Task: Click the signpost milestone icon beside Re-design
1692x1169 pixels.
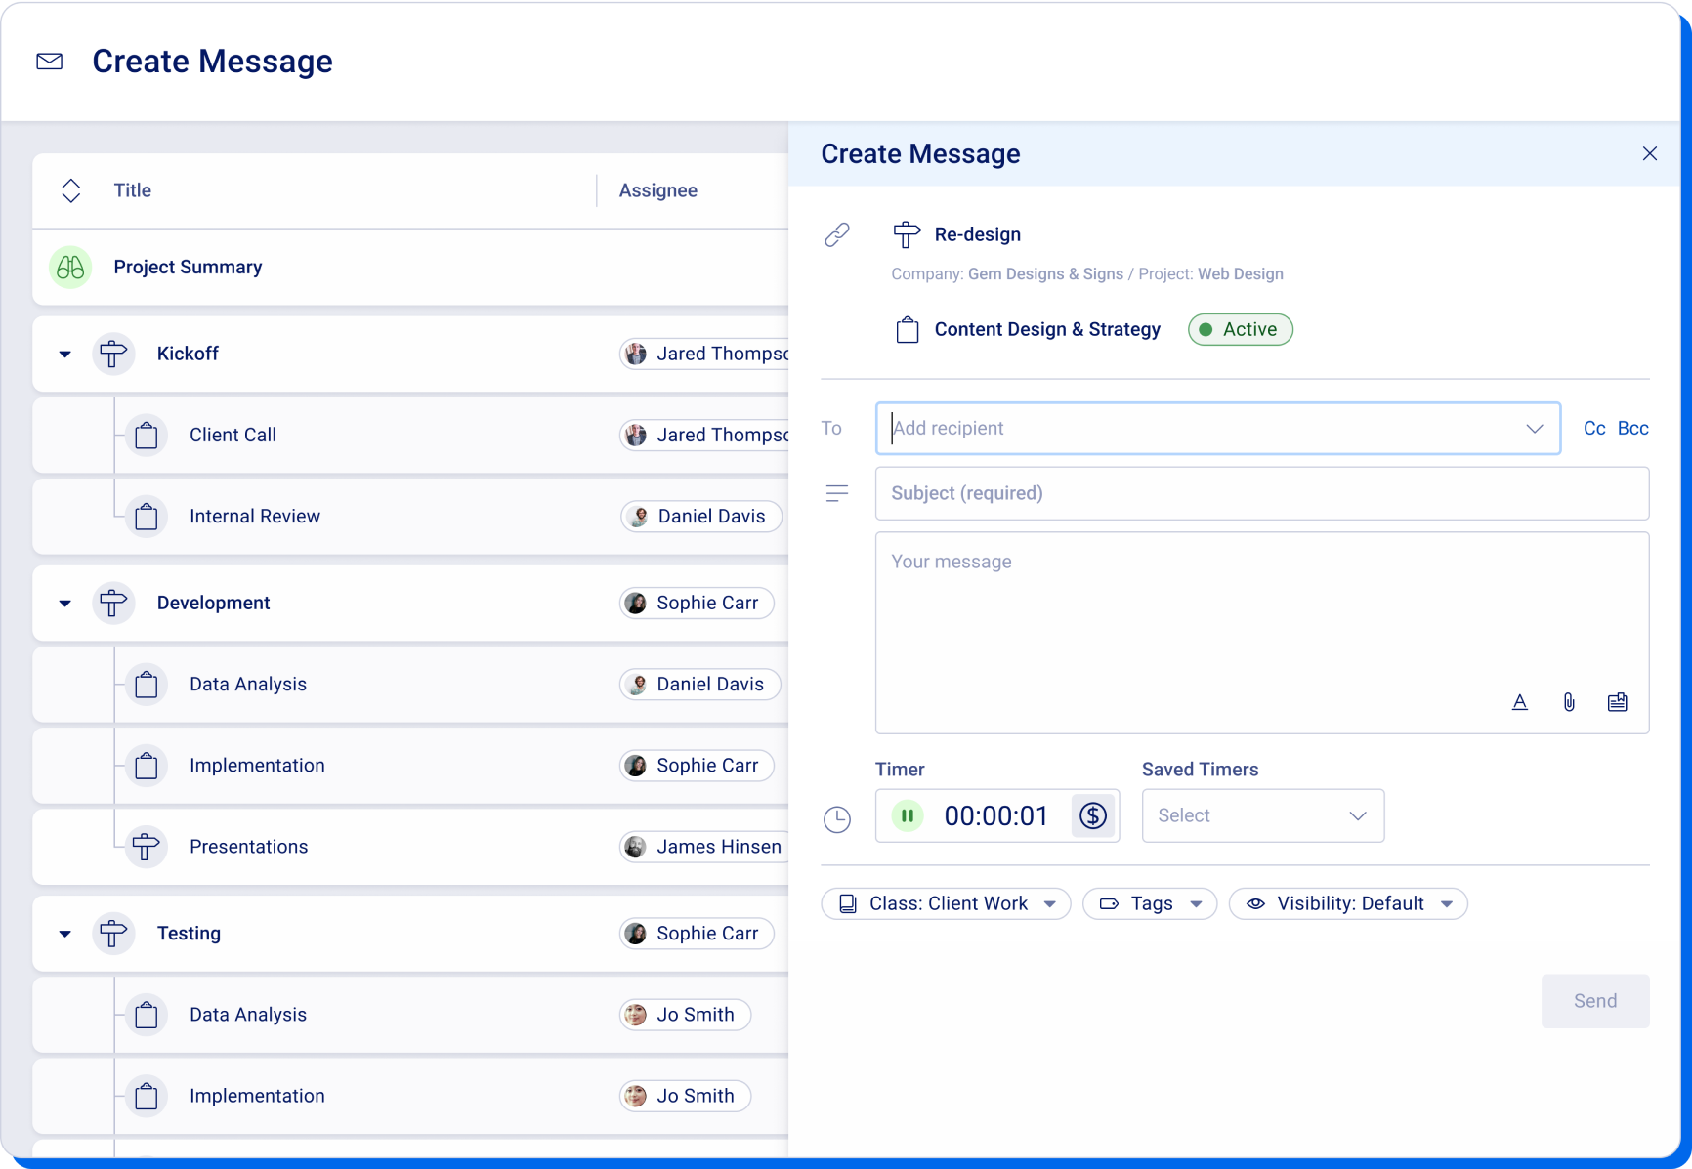Action: 907,234
